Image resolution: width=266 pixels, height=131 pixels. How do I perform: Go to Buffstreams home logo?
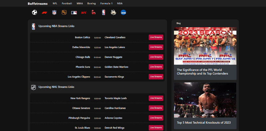pyautogui.click(x=38, y=4)
